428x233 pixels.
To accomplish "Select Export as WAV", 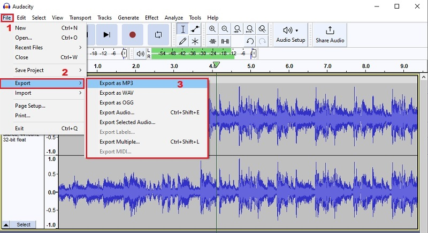I will tap(147, 93).
